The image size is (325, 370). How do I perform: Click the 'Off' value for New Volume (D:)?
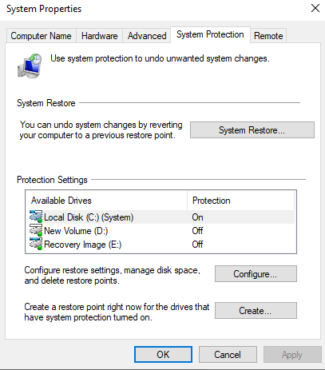pyautogui.click(x=197, y=231)
